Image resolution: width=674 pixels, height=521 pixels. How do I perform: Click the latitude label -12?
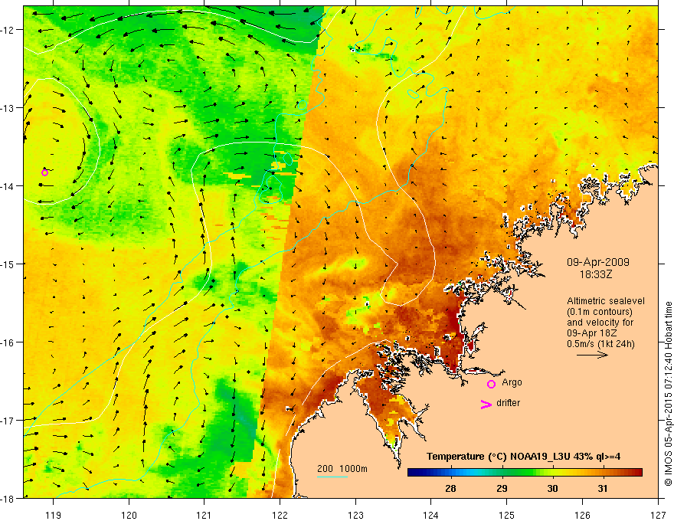[8, 30]
